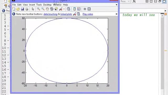The height and width of the screenshot is (95, 168).
Task: Open a file via folder icon
Action: (18, 9)
